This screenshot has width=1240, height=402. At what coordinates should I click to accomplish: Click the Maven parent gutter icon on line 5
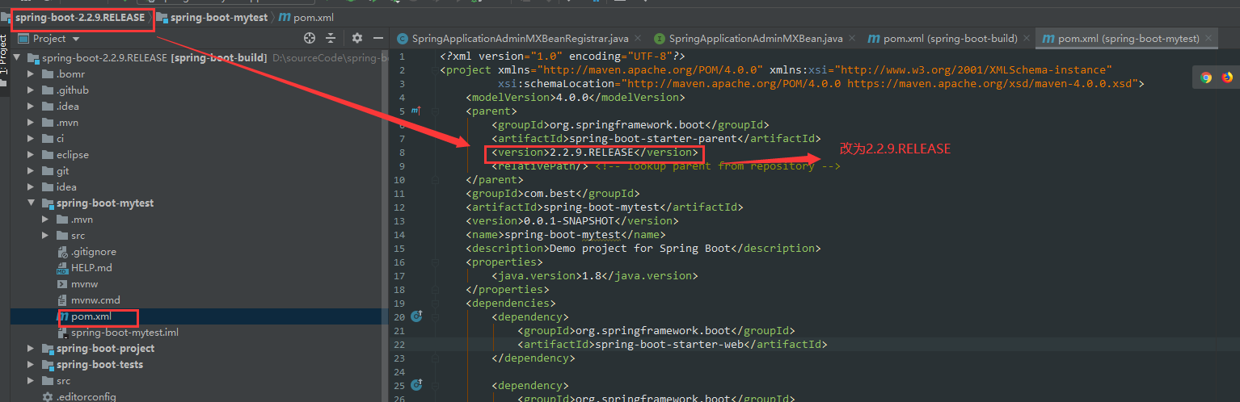coord(415,111)
